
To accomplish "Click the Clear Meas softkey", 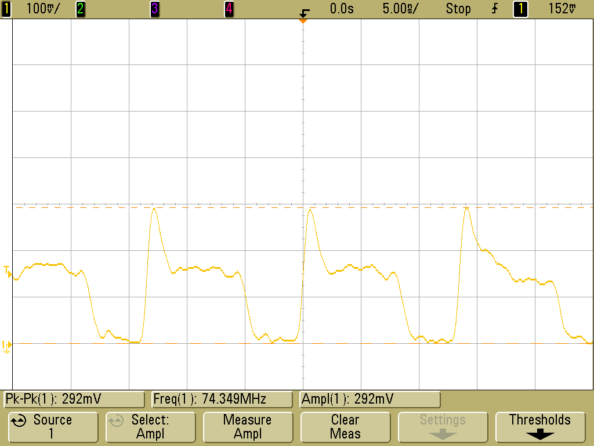I will 345,427.
